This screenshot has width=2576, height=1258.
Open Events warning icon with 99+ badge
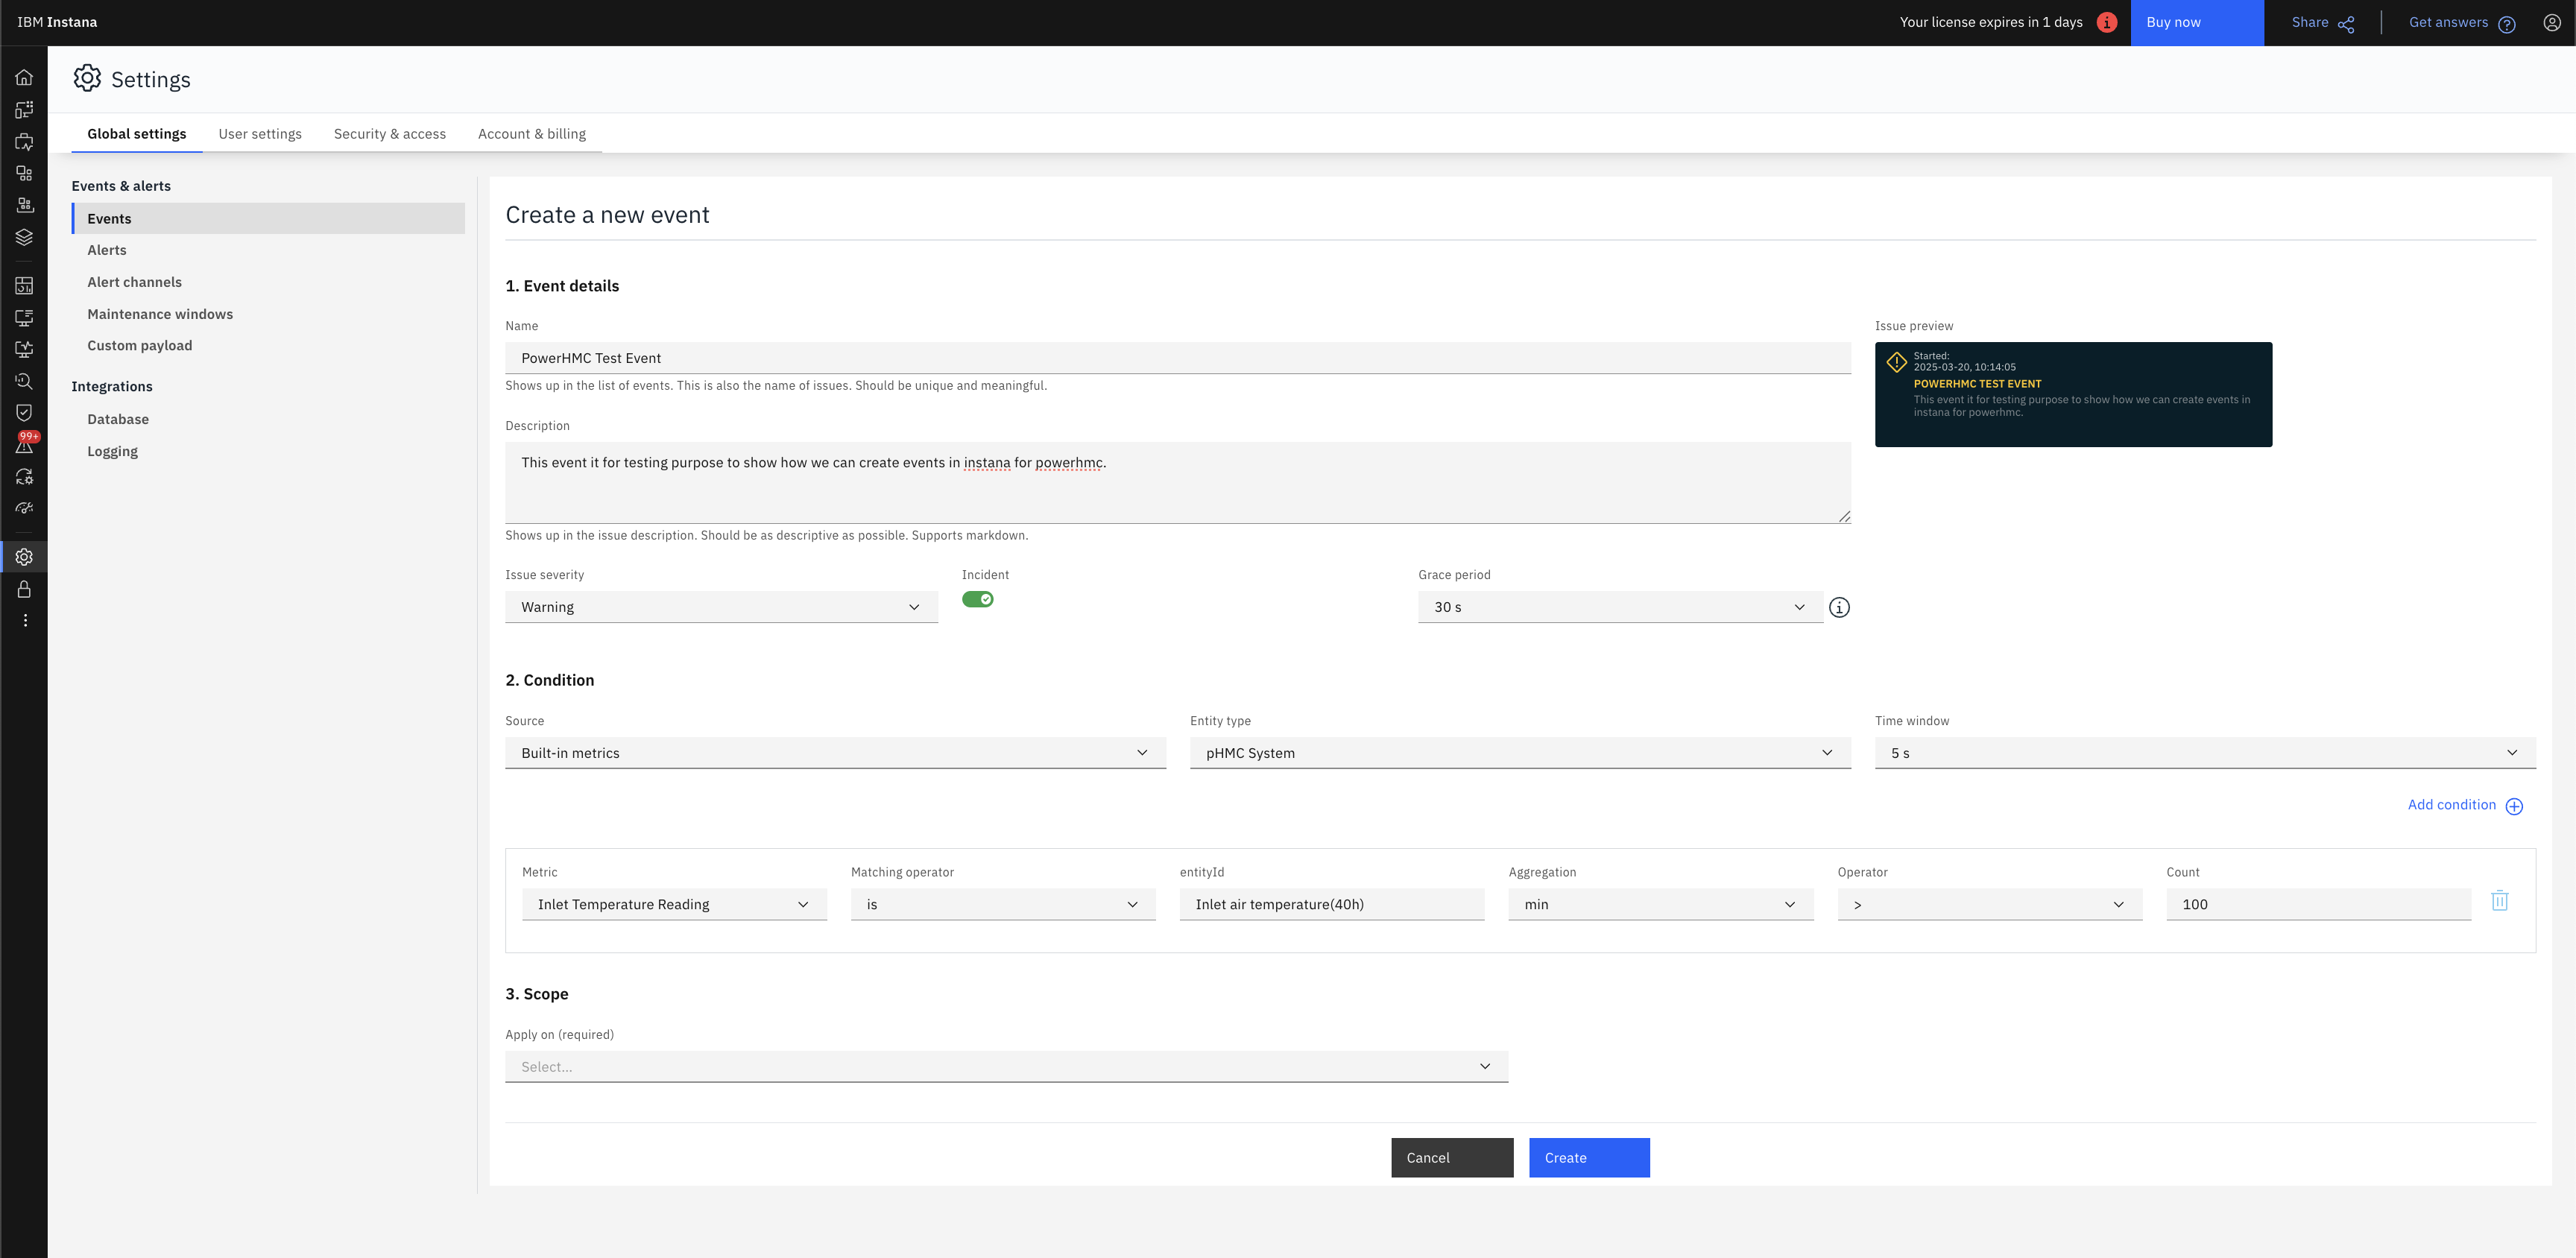click(25, 443)
